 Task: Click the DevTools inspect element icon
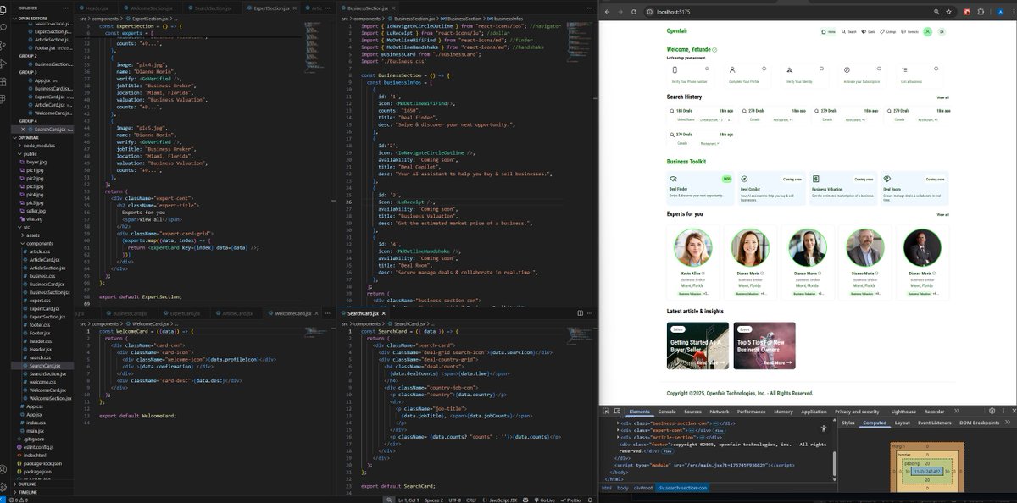tap(606, 412)
